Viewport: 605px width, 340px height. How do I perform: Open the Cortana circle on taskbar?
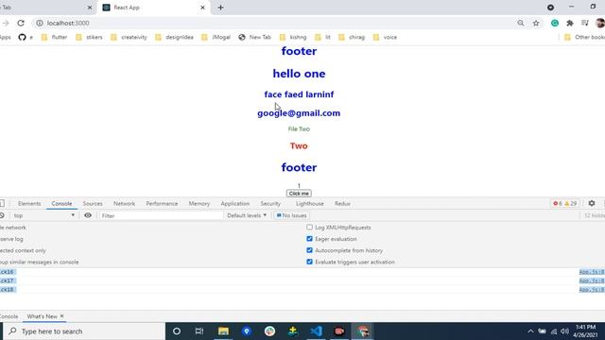click(x=177, y=331)
